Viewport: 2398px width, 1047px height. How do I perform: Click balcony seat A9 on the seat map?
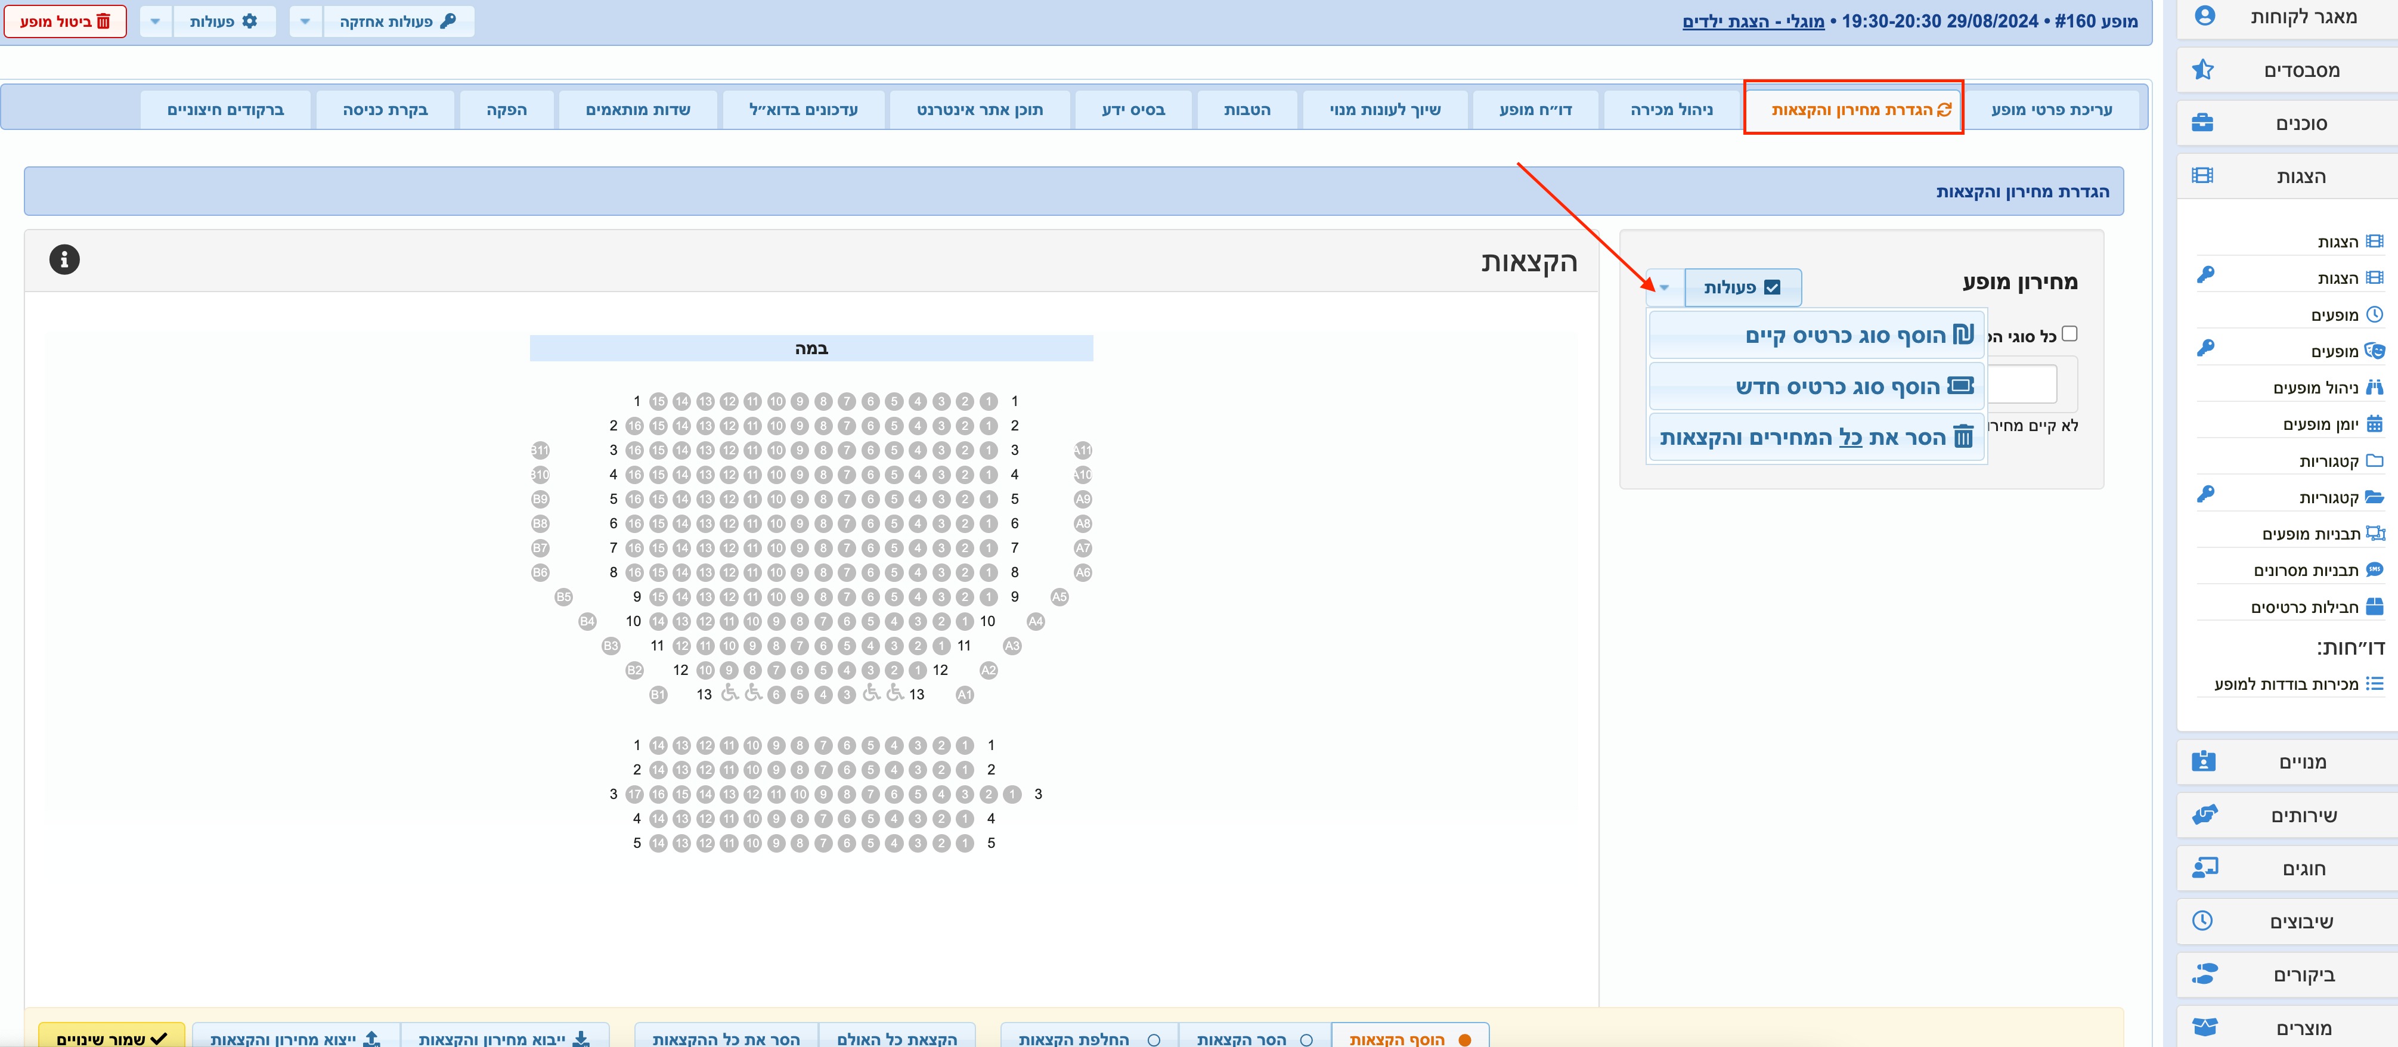pyautogui.click(x=1083, y=499)
